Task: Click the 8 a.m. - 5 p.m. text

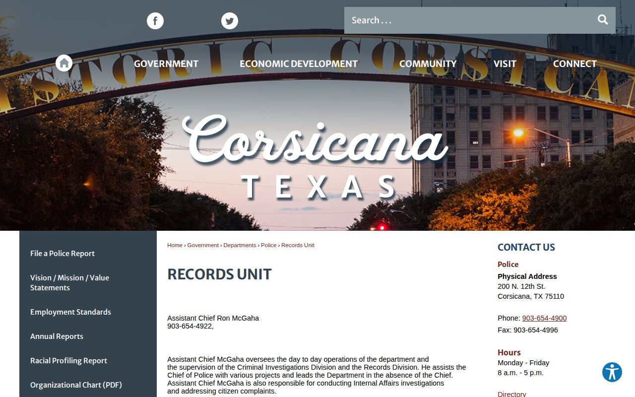Action: tap(520, 373)
